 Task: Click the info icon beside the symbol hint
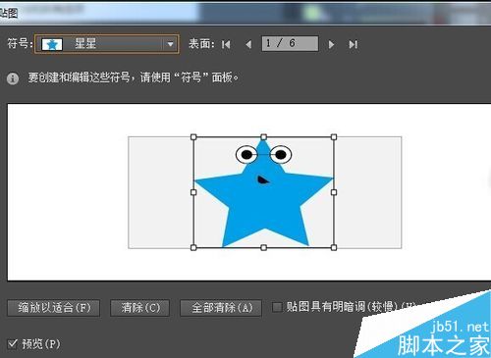13,78
